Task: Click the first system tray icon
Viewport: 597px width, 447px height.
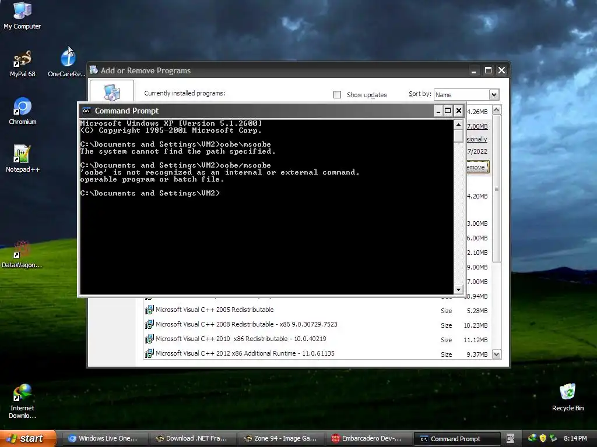Action: click(532, 438)
